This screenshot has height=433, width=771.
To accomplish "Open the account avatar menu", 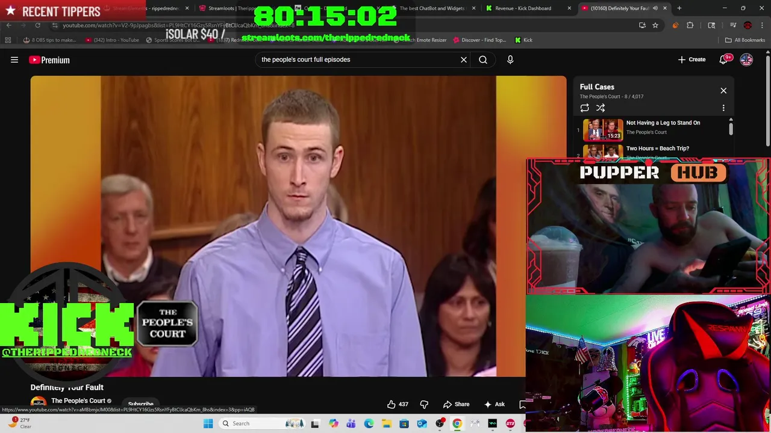I will tap(746, 60).
